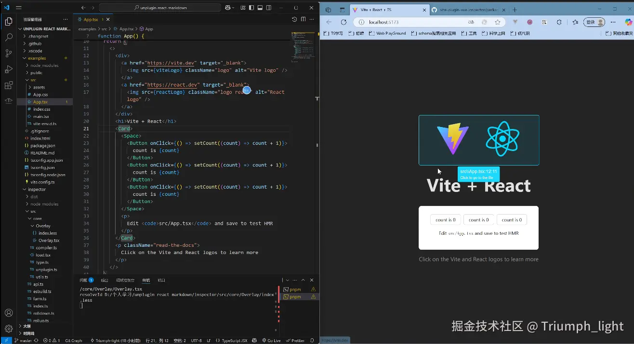Image resolution: width=634 pixels, height=344 pixels.
Task: Switch to the vite-plugin-vue-inspector GitHub browser tab
Action: [x=468, y=10]
